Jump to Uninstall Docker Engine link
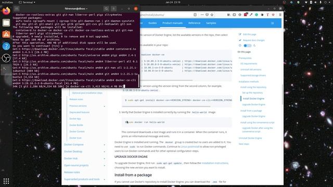 tap(250, 138)
